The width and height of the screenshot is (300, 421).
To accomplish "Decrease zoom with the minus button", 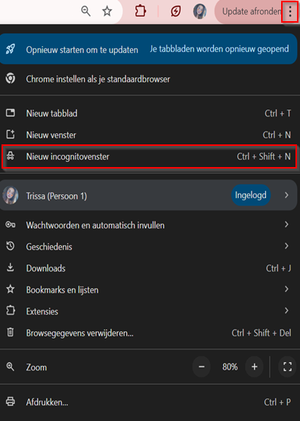I will click(x=202, y=367).
